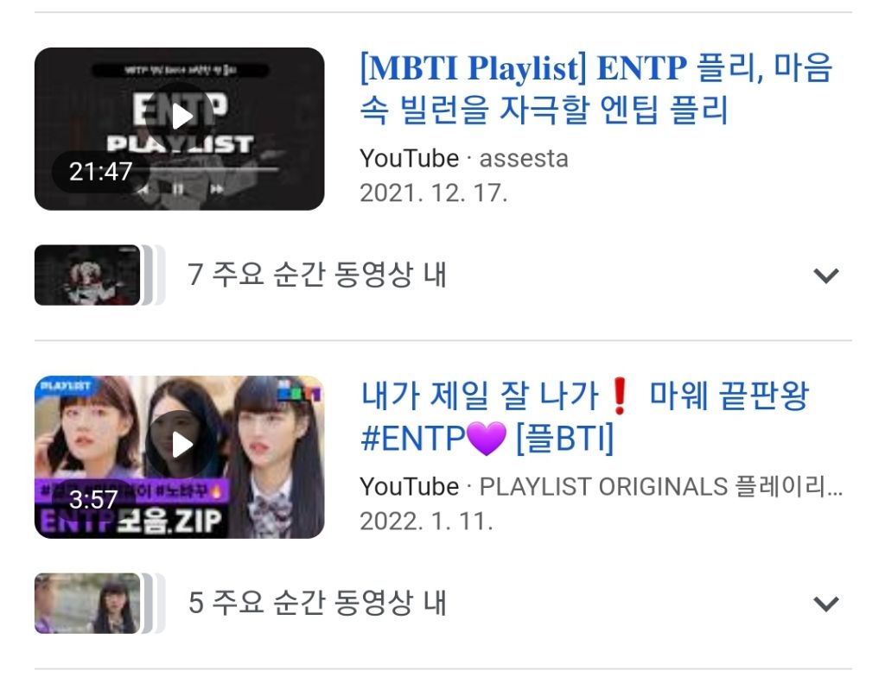Click the 3:57 duration badge
885x677 pixels.
coord(93,499)
